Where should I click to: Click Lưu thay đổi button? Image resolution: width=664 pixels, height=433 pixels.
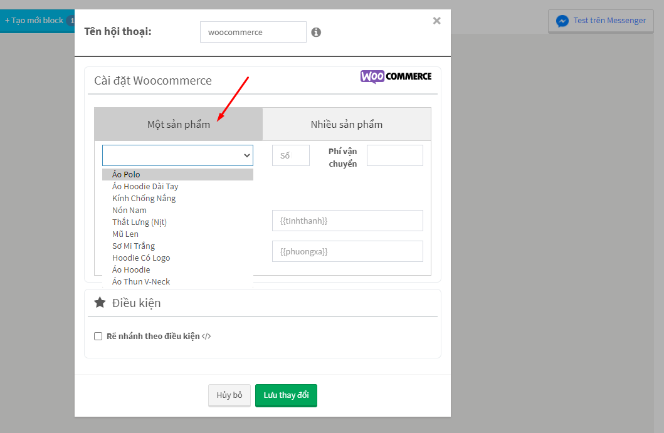[287, 395]
